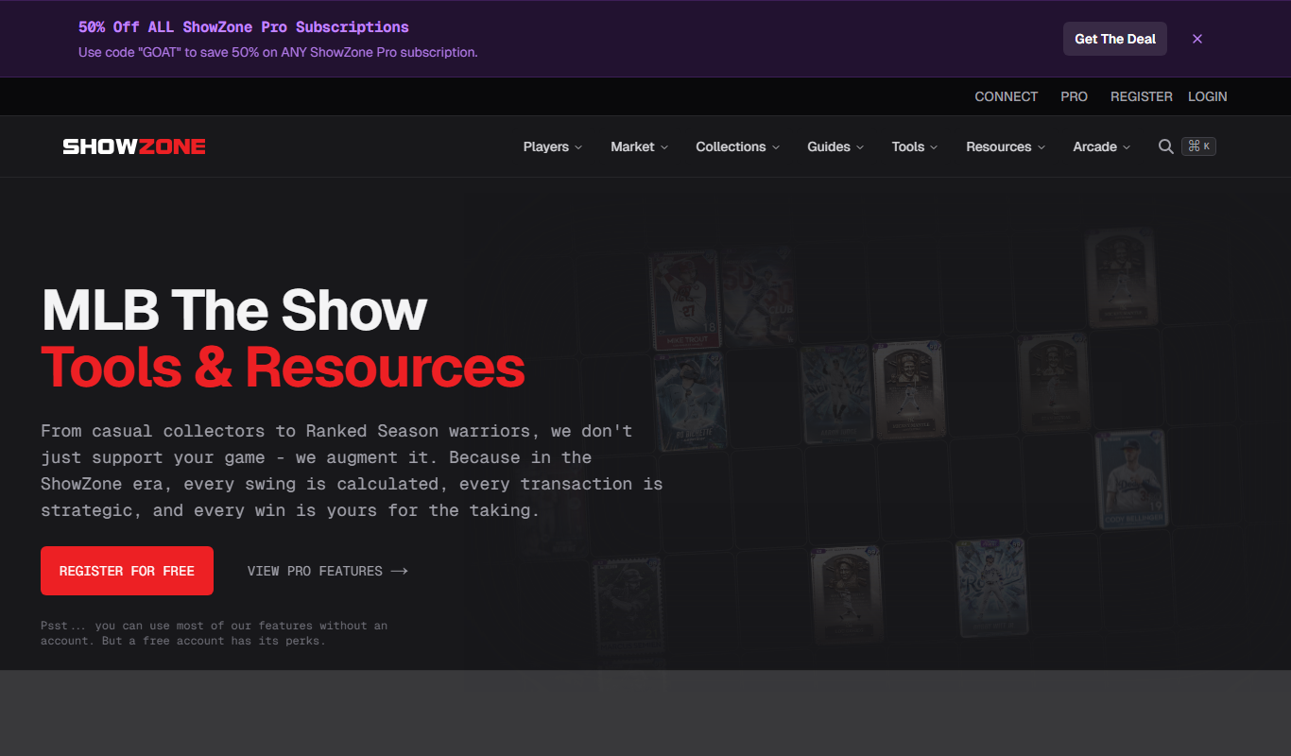Screen dimensions: 1291x756
Task: Select the Mike Trout player card
Action: tap(685, 301)
